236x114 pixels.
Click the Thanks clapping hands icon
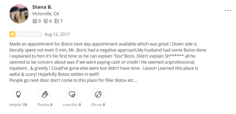(45, 94)
